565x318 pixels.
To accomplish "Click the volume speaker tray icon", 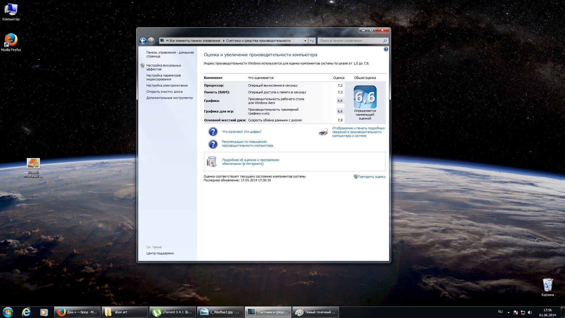I will click(x=530, y=312).
